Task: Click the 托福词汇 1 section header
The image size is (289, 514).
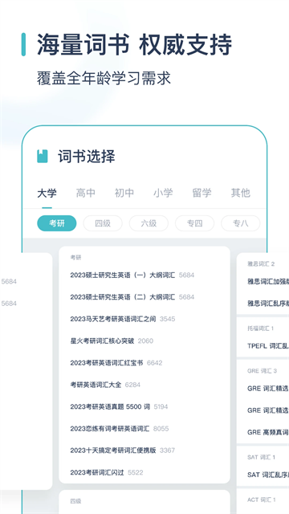Action: (260, 328)
